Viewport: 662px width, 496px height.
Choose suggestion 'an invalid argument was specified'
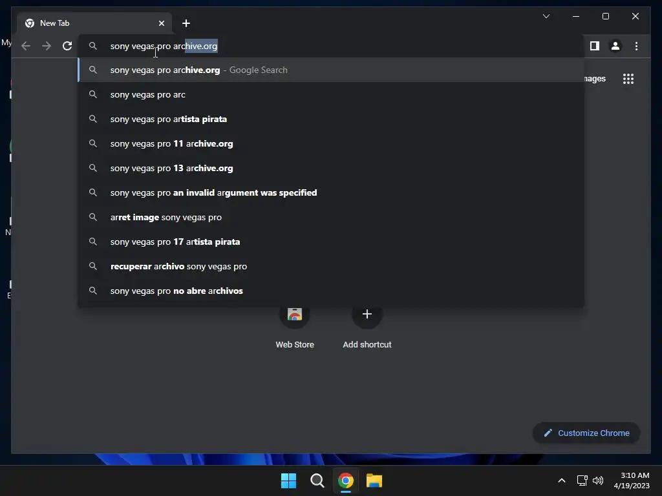coord(332,192)
